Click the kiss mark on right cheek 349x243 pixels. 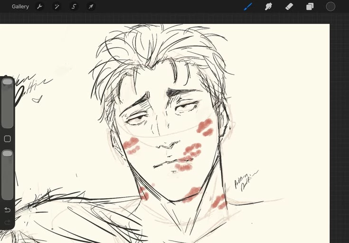(x=205, y=127)
